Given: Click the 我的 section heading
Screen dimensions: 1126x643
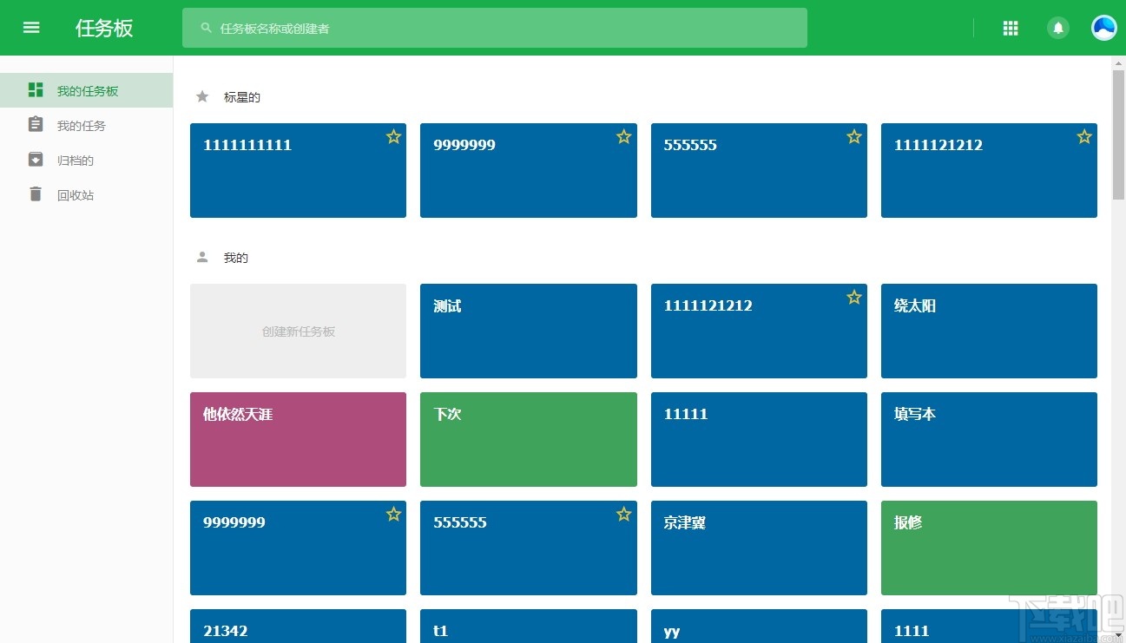Looking at the screenshot, I should [x=235, y=258].
